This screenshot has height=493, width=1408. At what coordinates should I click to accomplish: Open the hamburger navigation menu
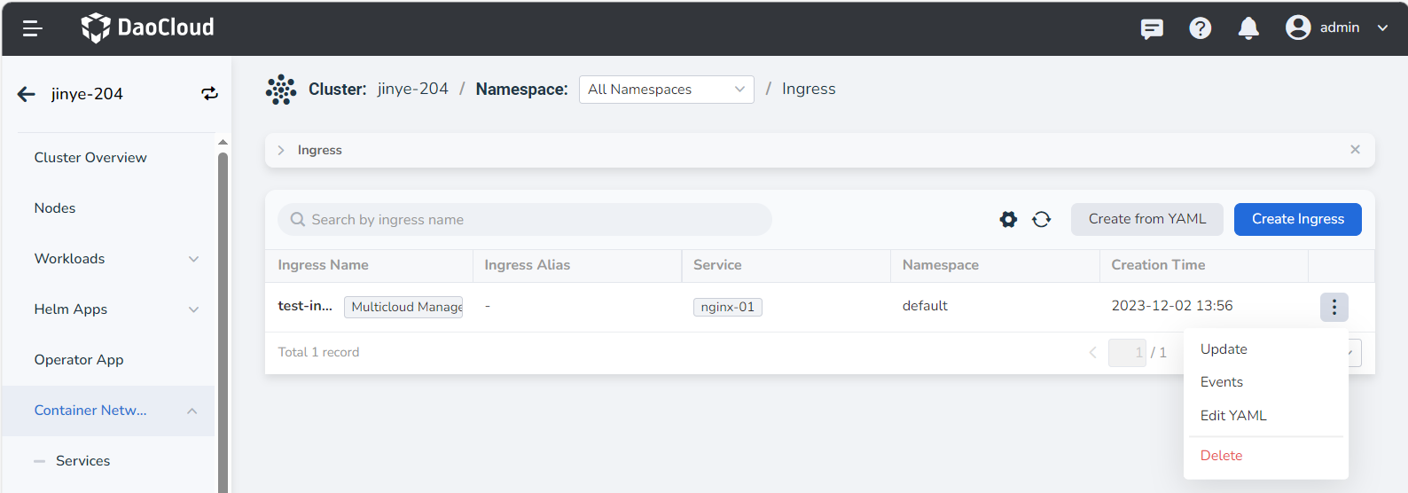point(33,28)
